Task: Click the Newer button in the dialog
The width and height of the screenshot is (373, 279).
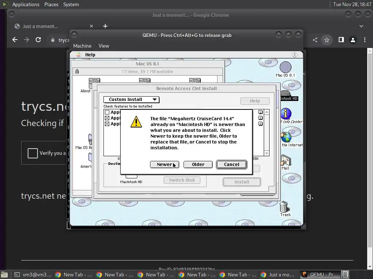Action: pos(164,165)
